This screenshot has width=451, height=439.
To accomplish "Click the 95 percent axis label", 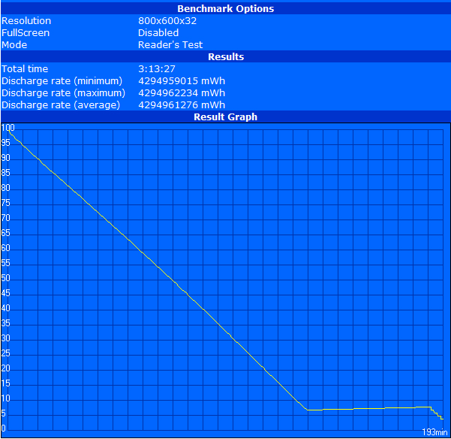I will tap(6, 143).
